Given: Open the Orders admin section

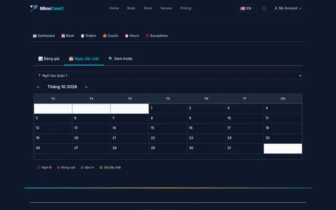Looking at the screenshot, I should [x=88, y=36].
